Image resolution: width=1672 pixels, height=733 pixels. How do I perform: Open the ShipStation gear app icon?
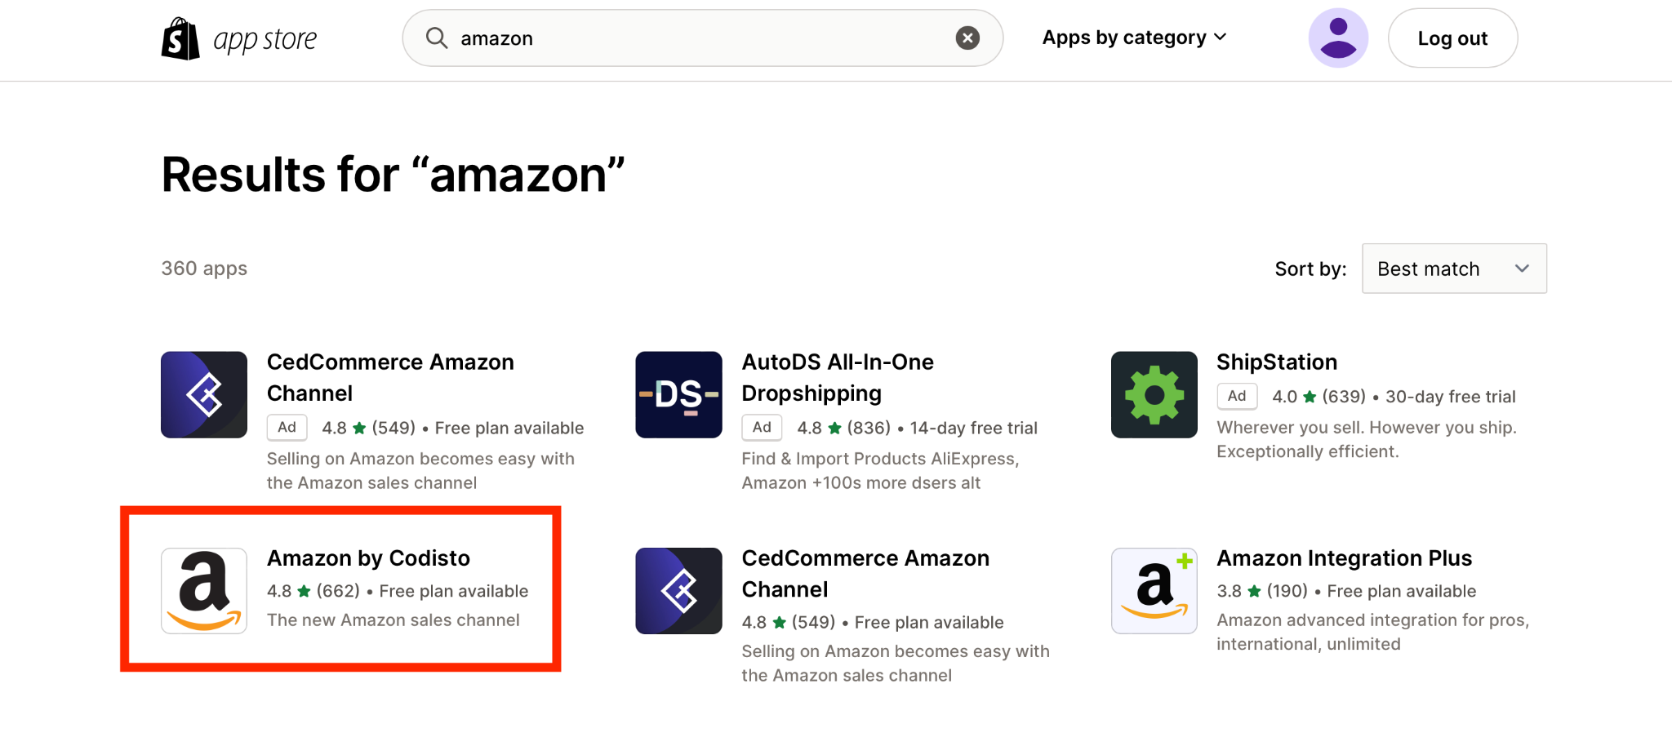(x=1154, y=395)
